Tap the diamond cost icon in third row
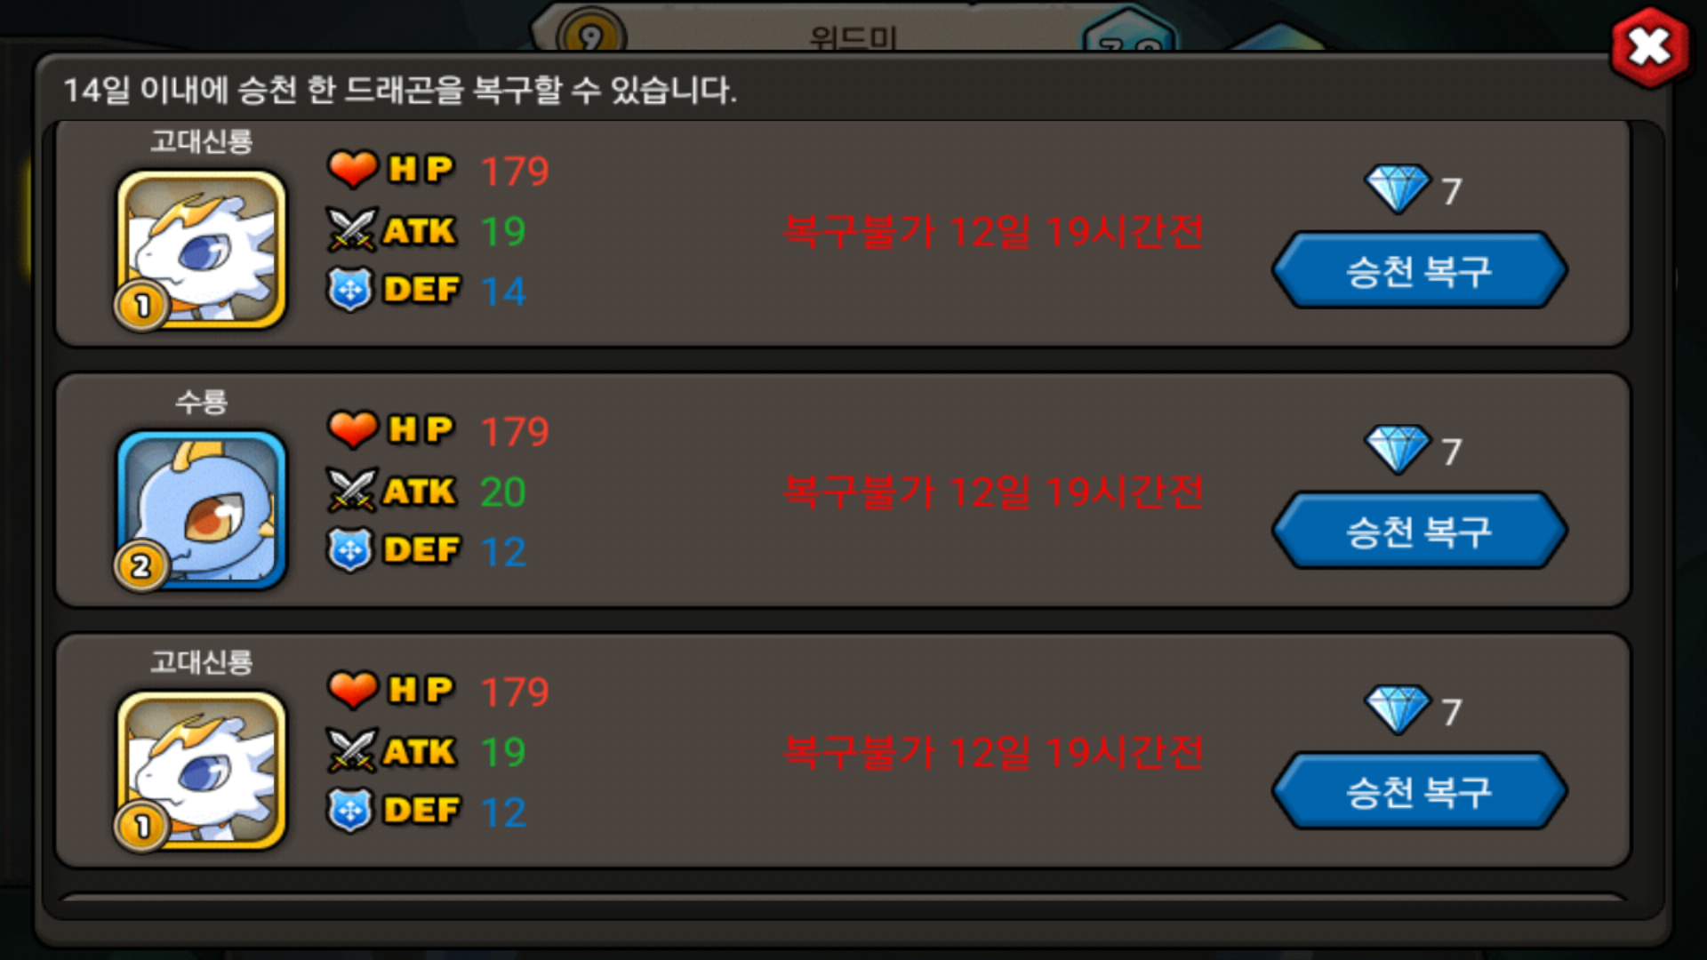 (x=1398, y=709)
